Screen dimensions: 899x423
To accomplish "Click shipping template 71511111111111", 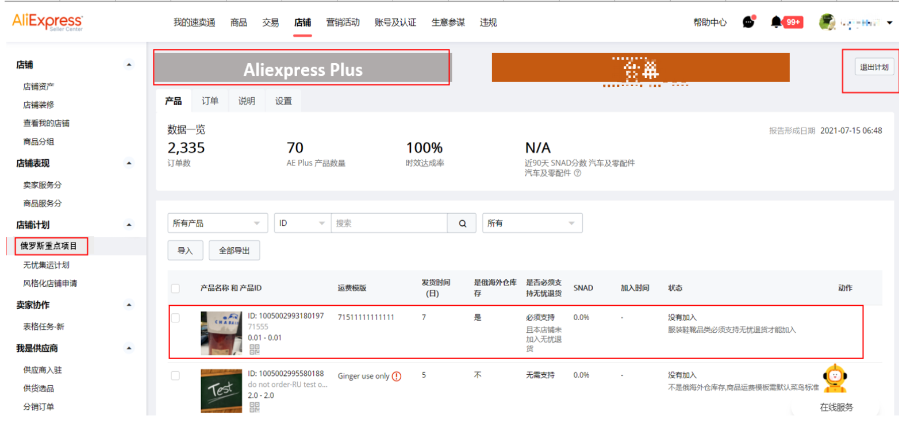I will 366,317.
